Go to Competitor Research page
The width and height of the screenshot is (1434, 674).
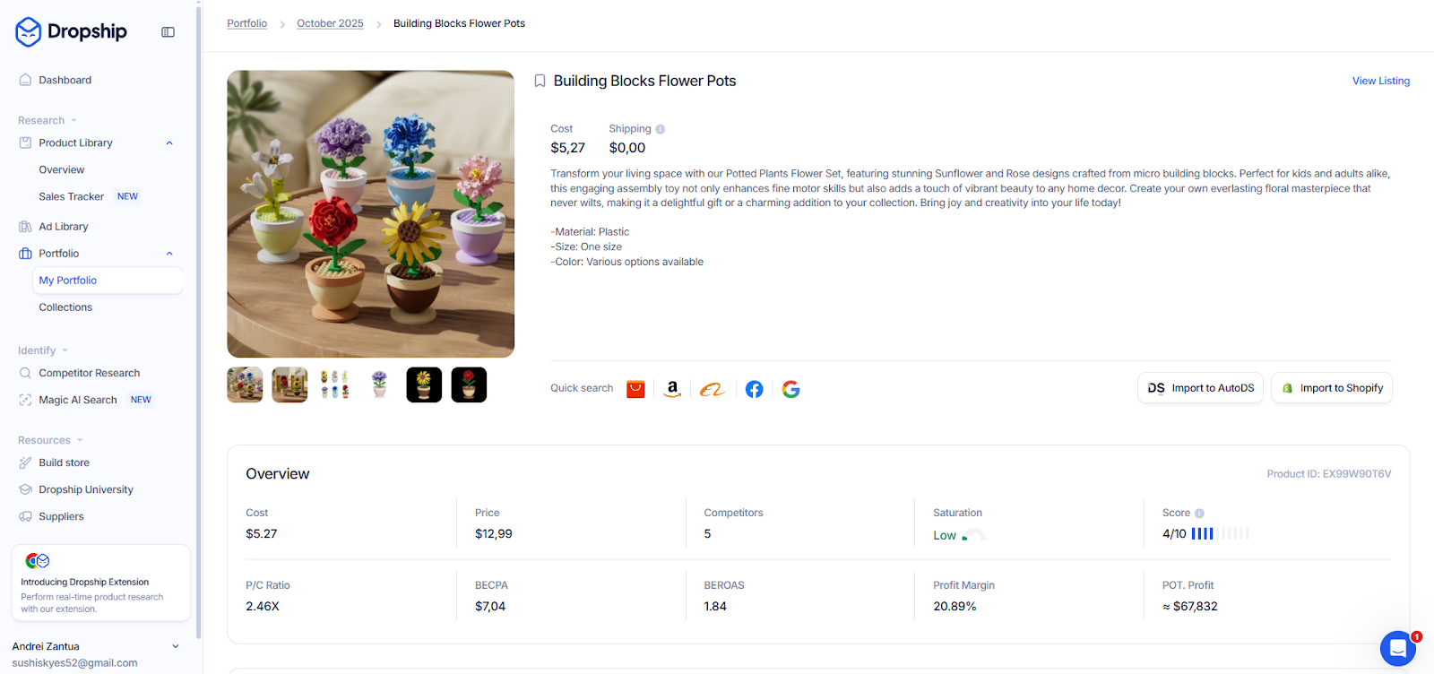pyautogui.click(x=89, y=373)
